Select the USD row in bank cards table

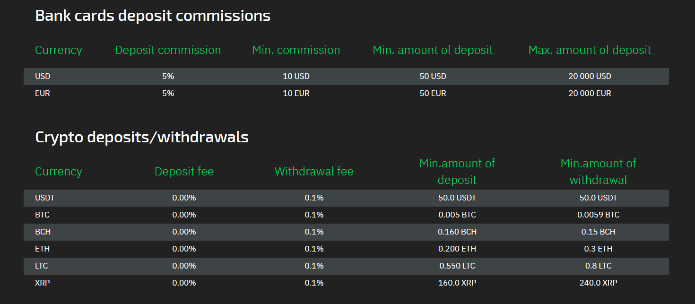click(346, 77)
